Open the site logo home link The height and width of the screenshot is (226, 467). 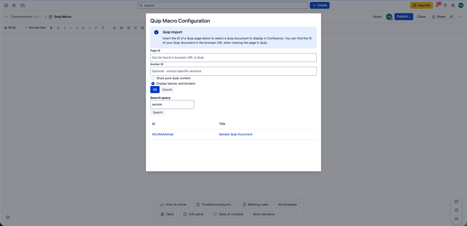pos(23,5)
